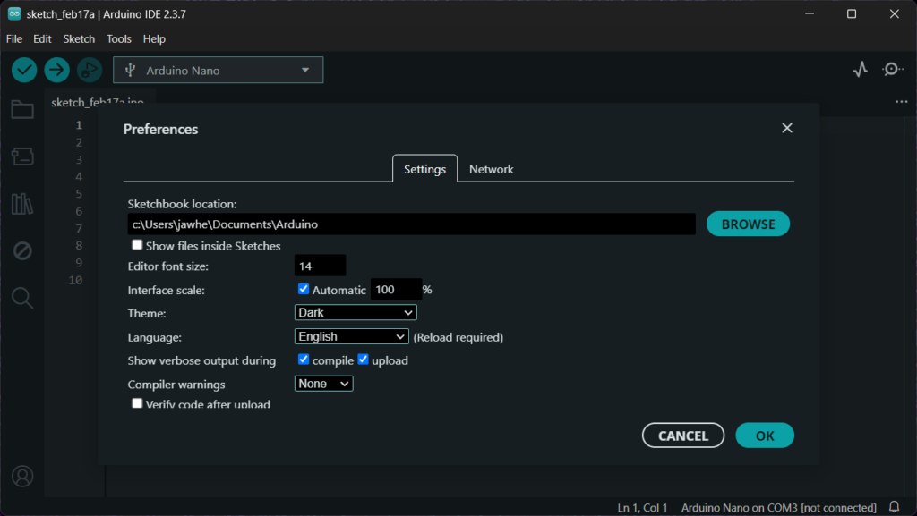Open the Serial Monitor icon
917x516 pixels.
(x=892, y=70)
